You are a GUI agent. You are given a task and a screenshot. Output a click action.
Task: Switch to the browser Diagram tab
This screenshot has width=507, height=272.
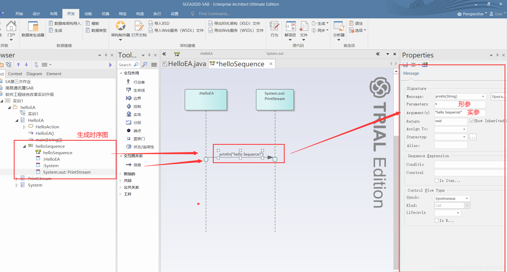pos(34,74)
